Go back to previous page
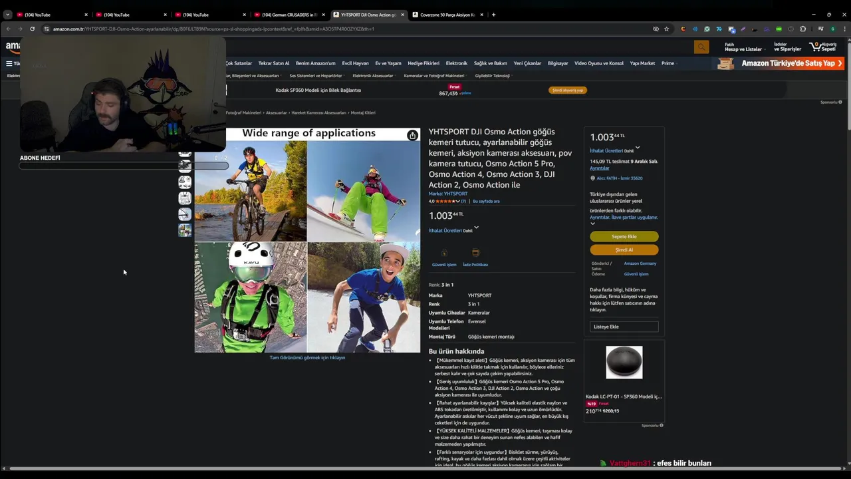This screenshot has width=851, height=479. pos(9,29)
